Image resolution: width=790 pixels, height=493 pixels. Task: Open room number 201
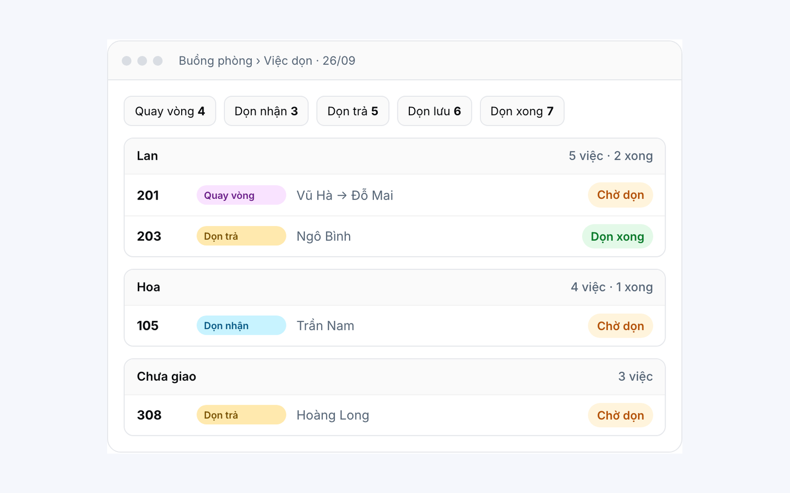tap(148, 195)
